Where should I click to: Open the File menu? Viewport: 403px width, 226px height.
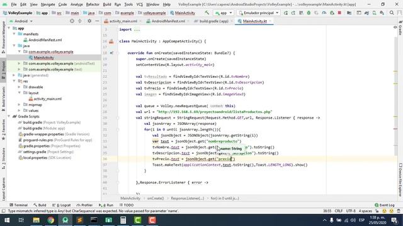(14, 4)
